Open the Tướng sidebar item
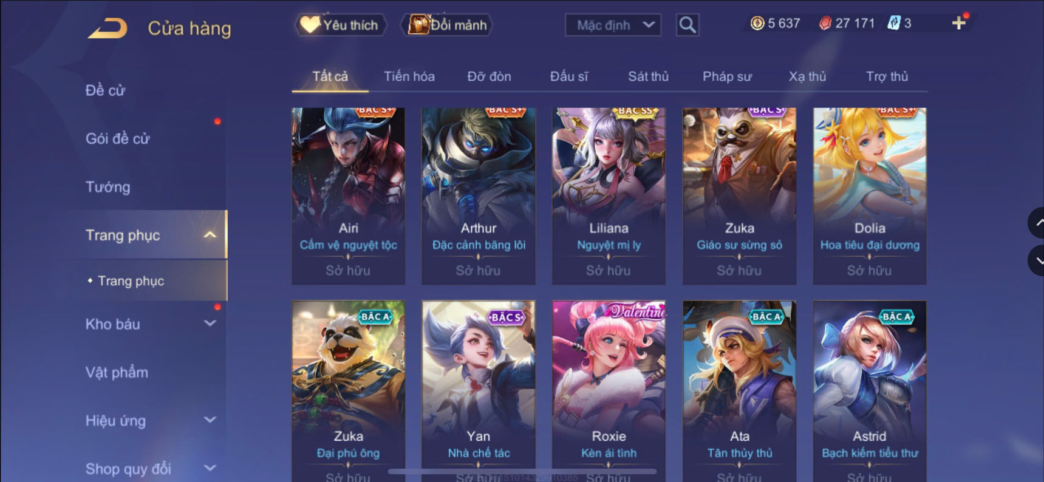 (x=107, y=187)
